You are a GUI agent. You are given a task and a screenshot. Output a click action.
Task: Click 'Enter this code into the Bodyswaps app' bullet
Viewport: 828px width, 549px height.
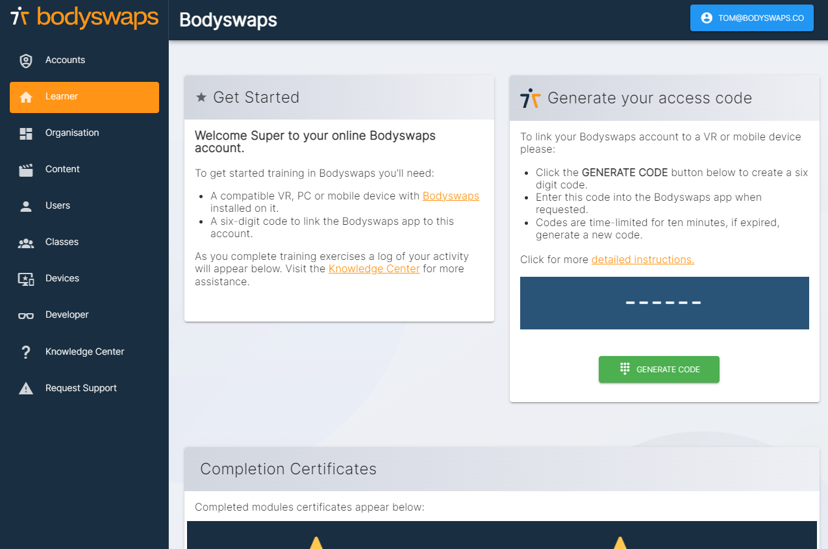pos(649,203)
